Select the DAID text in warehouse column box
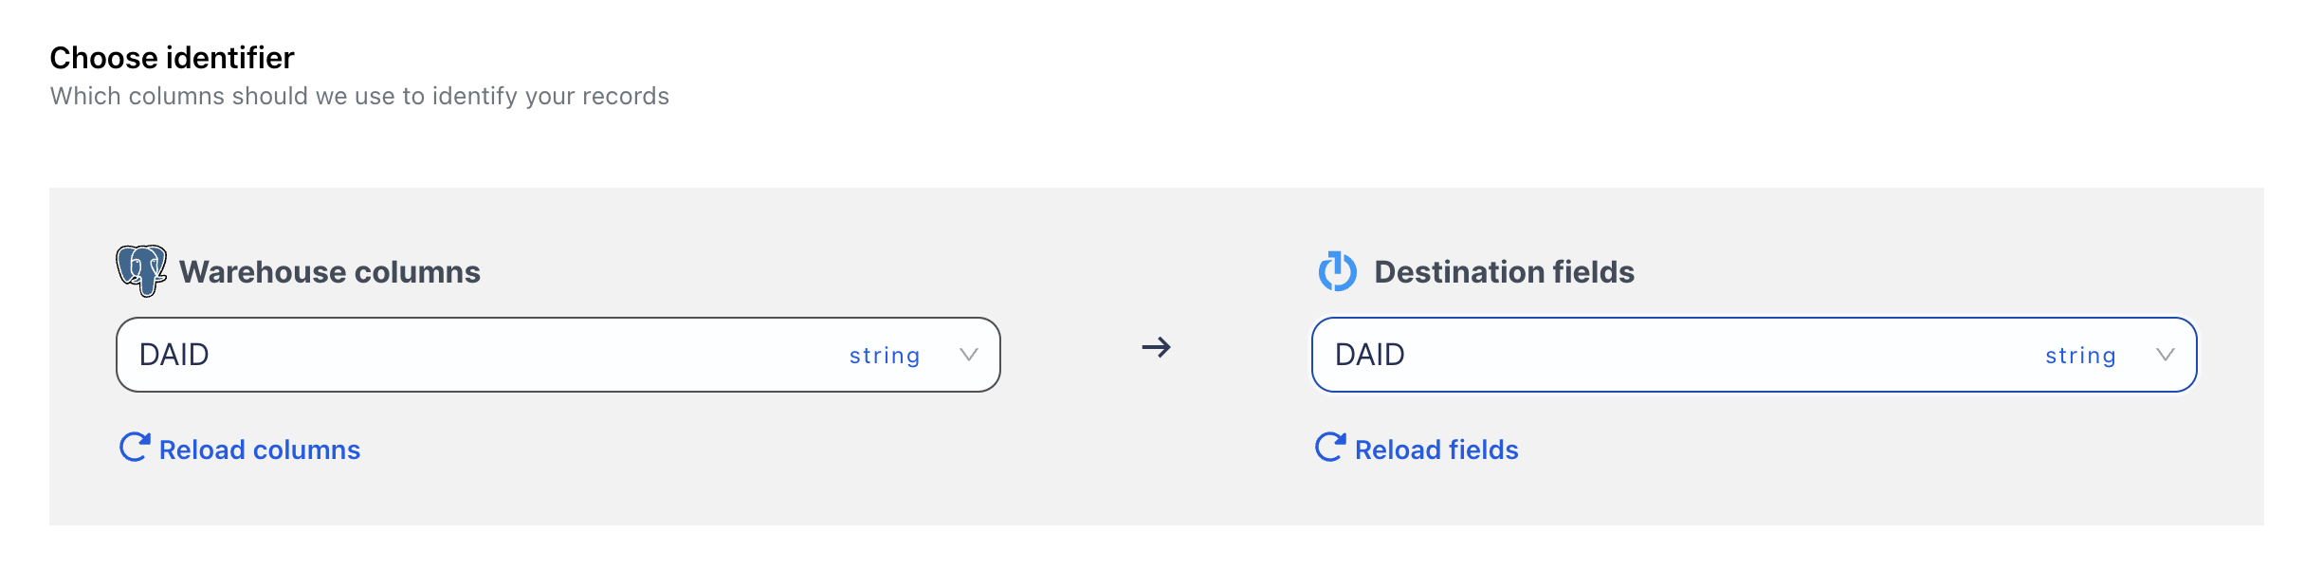The image size is (2304, 569). point(174,355)
